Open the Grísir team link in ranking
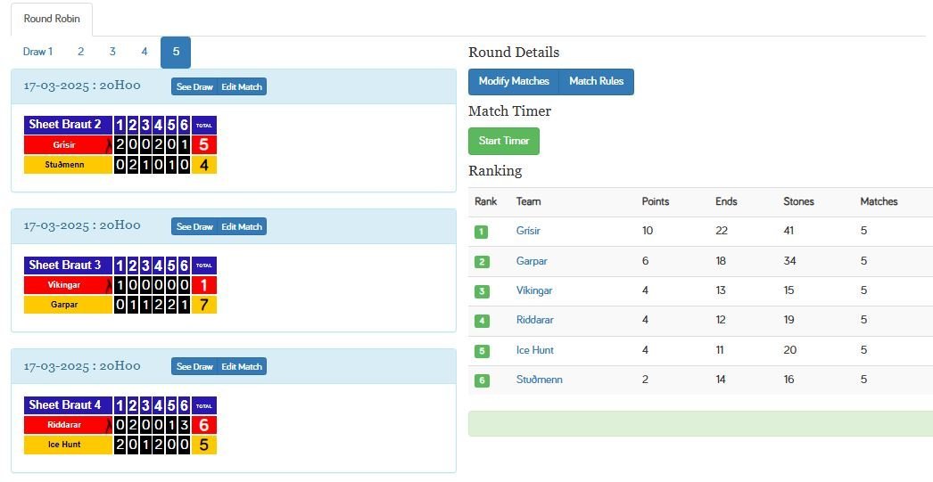This screenshot has height=482, width=933. coord(528,231)
